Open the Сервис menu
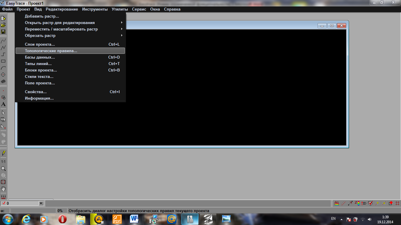This screenshot has width=401, height=225. click(x=139, y=9)
